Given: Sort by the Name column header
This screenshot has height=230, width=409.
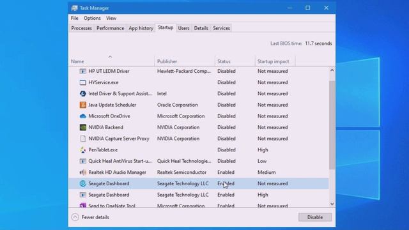Looking at the screenshot, I should click(x=112, y=61).
